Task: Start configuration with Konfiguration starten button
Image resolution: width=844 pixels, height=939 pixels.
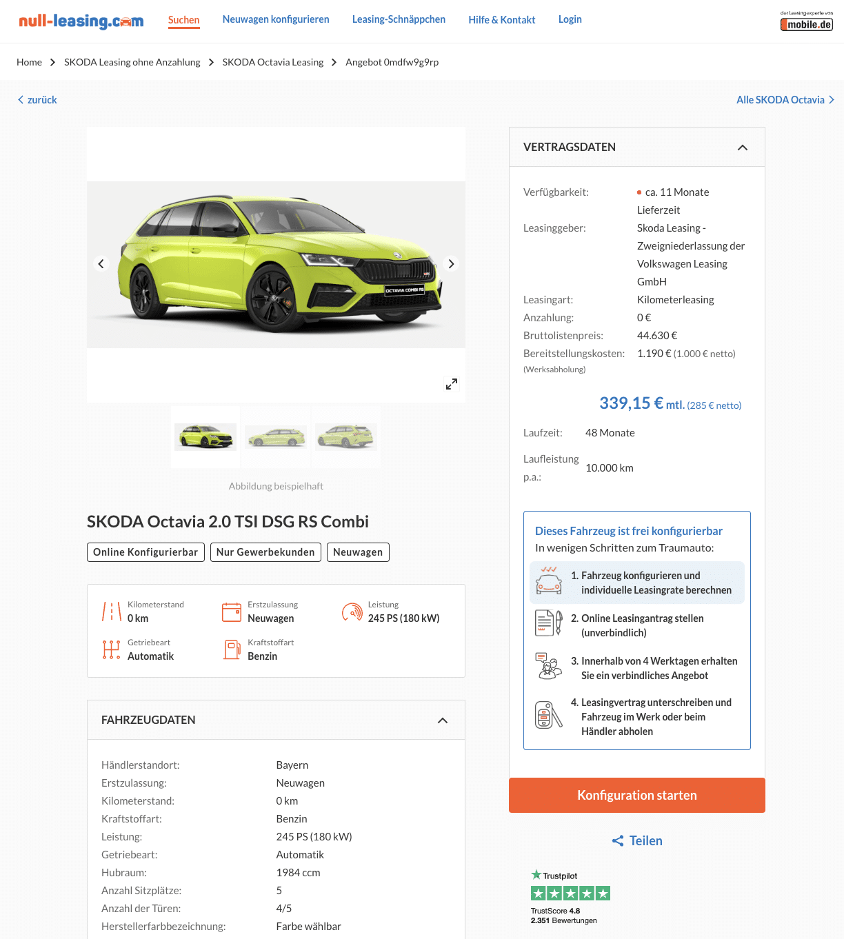Action: pyautogui.click(x=637, y=796)
